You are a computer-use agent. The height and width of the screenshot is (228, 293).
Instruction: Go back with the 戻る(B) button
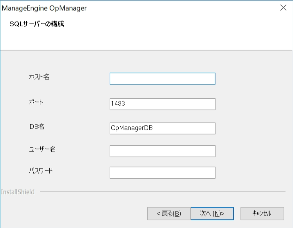pyautogui.click(x=169, y=214)
